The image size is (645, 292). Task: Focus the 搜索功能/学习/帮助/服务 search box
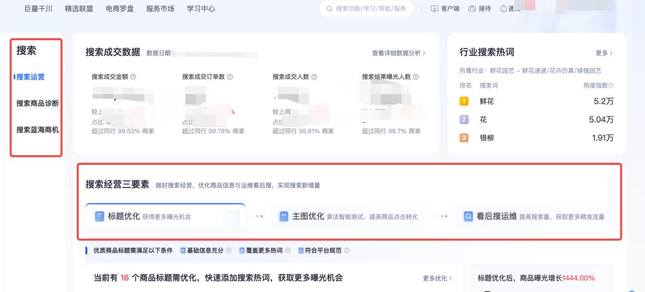click(367, 8)
